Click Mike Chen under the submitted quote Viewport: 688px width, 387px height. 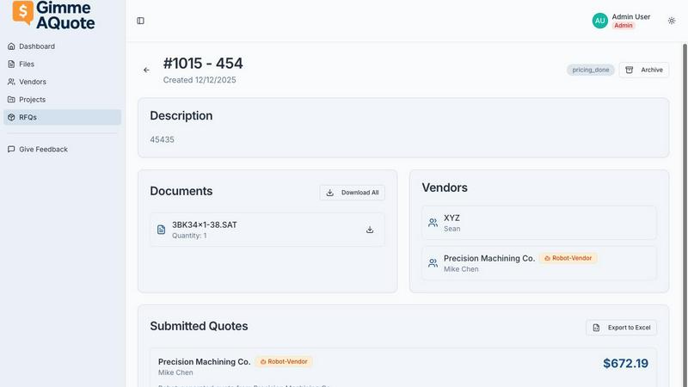tap(175, 372)
